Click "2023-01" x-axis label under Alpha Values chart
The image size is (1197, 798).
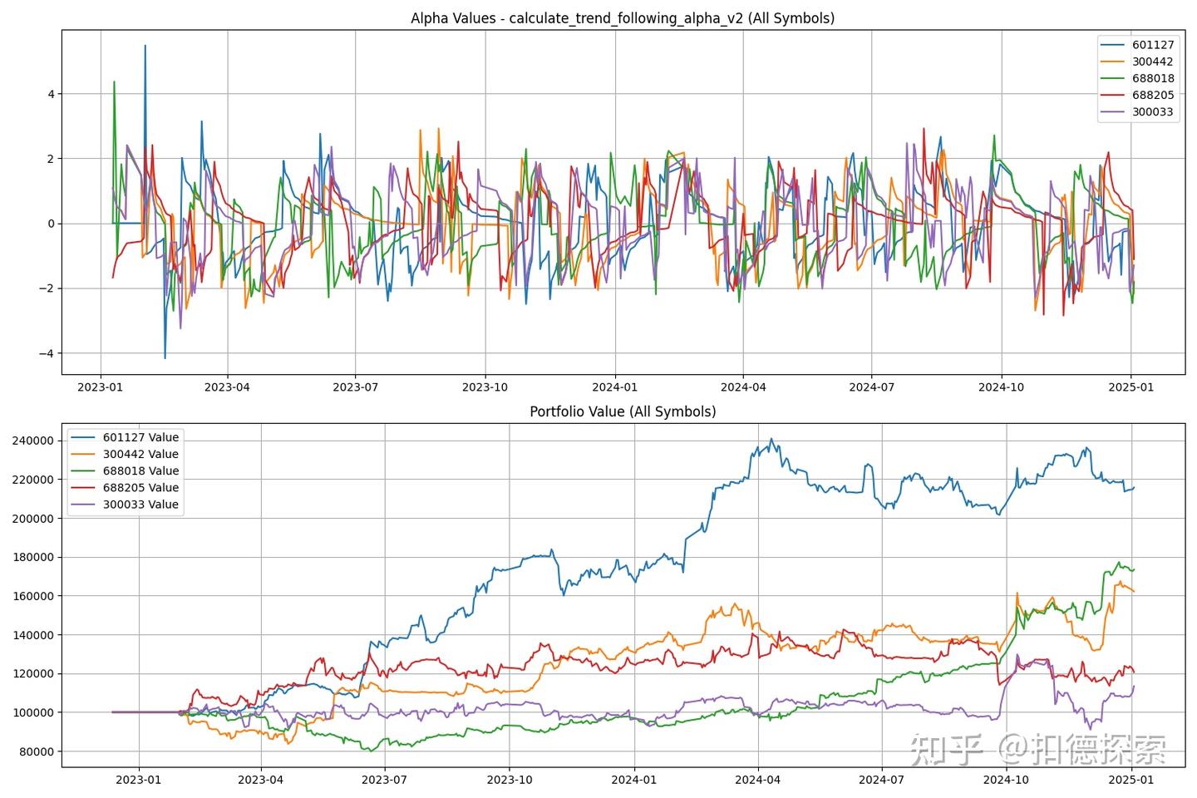coord(101,387)
